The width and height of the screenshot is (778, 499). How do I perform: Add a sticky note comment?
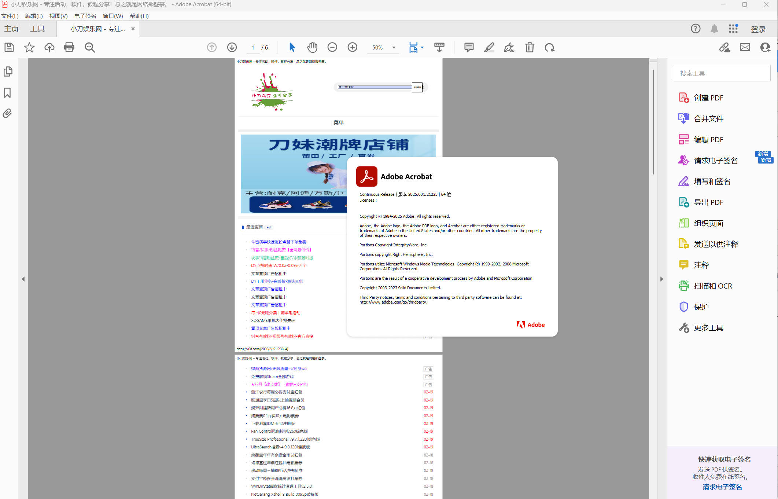(x=468, y=47)
